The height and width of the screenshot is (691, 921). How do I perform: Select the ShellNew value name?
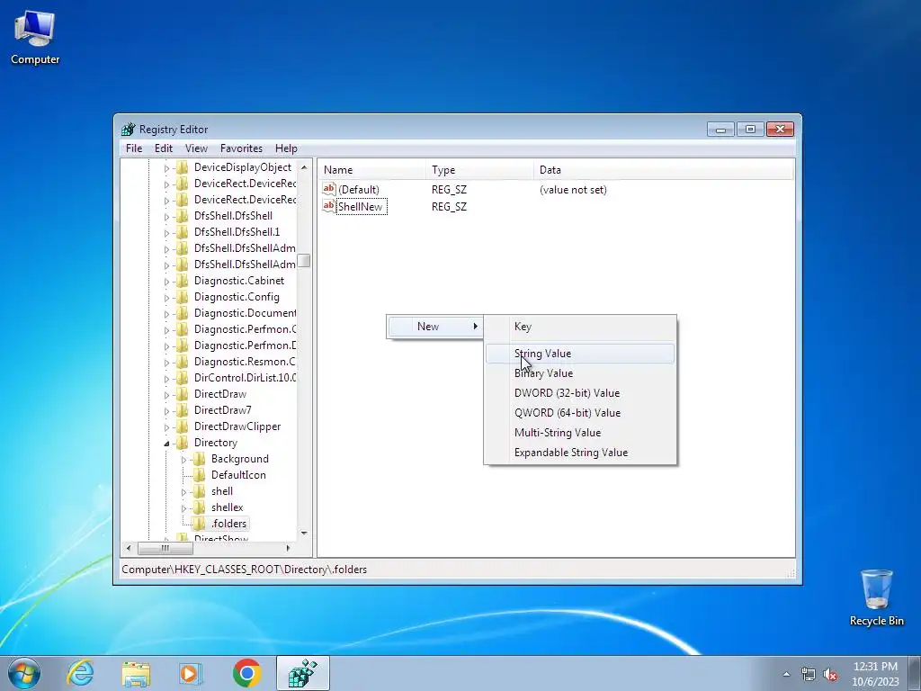(x=361, y=206)
